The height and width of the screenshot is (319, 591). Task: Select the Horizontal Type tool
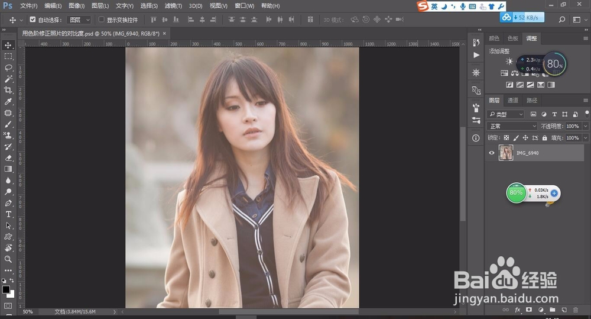[8, 214]
